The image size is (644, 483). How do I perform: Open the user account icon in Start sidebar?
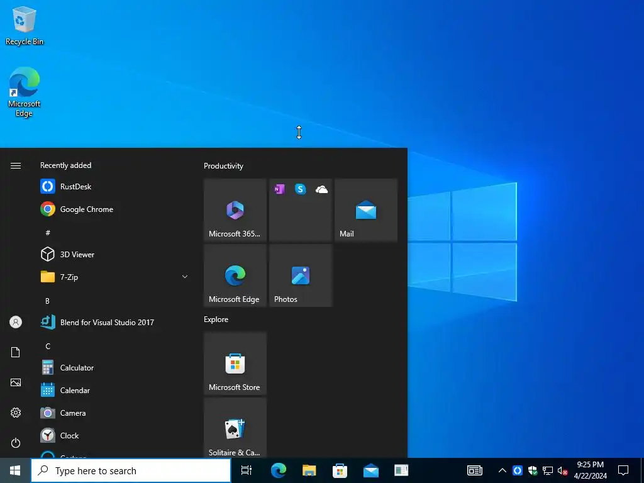tap(16, 322)
